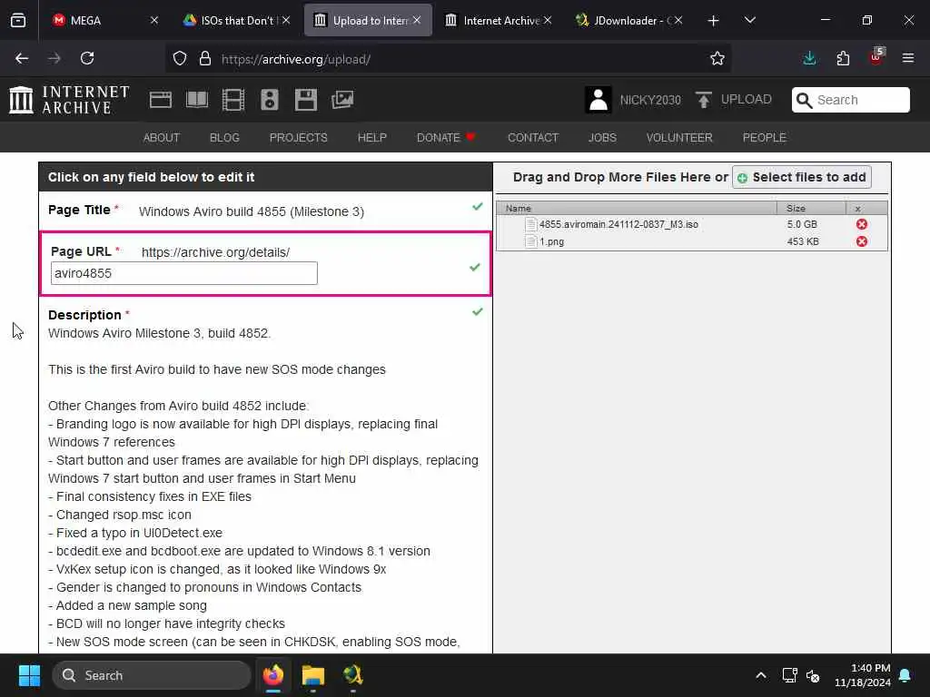Expand the list all tabs chevron
Screen dimensions: 930x697
pyautogui.click(x=749, y=21)
